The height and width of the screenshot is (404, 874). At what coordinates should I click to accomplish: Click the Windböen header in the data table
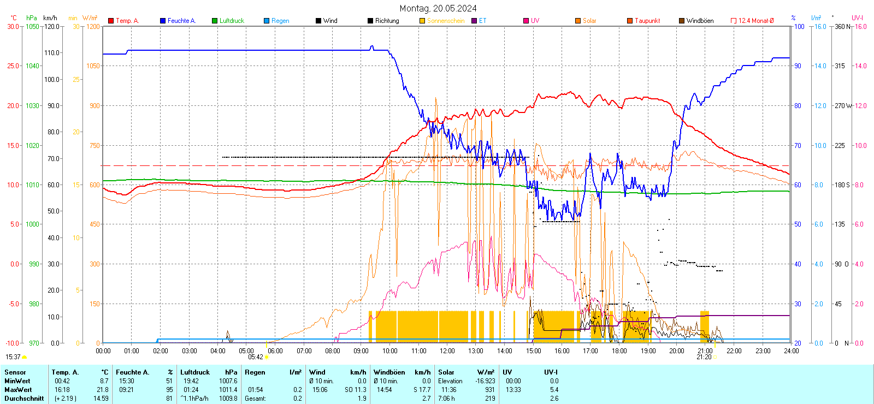(x=389, y=372)
